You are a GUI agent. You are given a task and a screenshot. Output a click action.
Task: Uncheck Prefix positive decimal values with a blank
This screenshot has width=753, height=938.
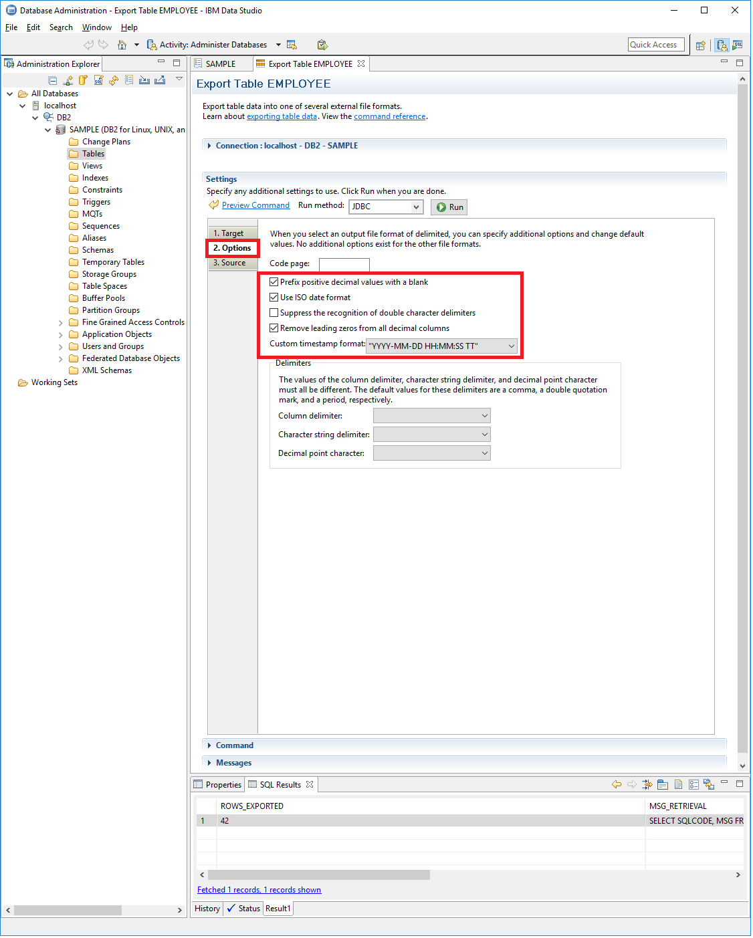[274, 282]
